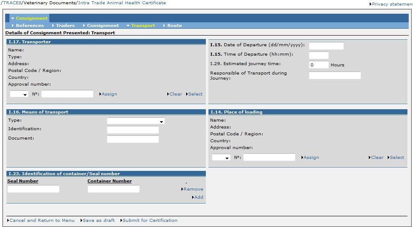Click the Responsible of Transport during Journey field
Image resolution: width=413 pixels, height=227 pixels.
335,75
